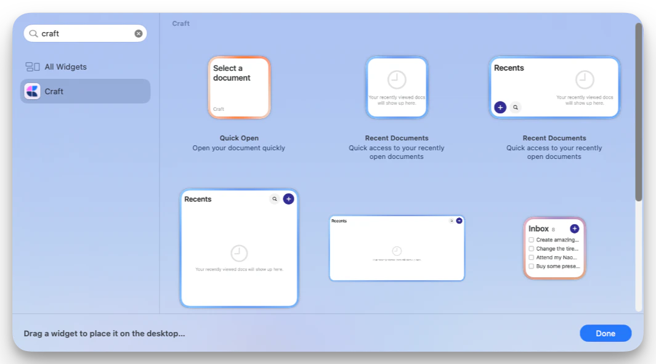Click the All Widgets grid icon
Image resolution: width=656 pixels, height=364 pixels.
(x=33, y=67)
